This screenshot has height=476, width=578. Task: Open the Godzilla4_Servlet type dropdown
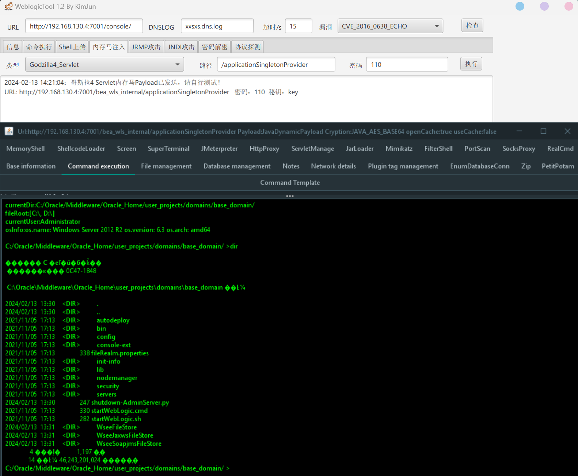click(104, 64)
